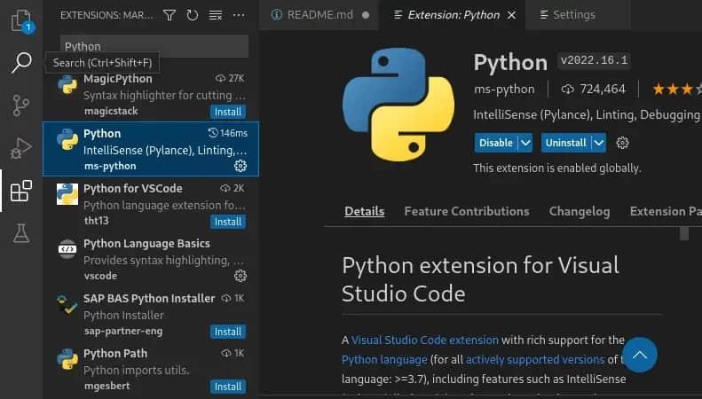The width and height of the screenshot is (702, 399).
Task: Open the Explorer view in activity bar
Action: [20, 20]
